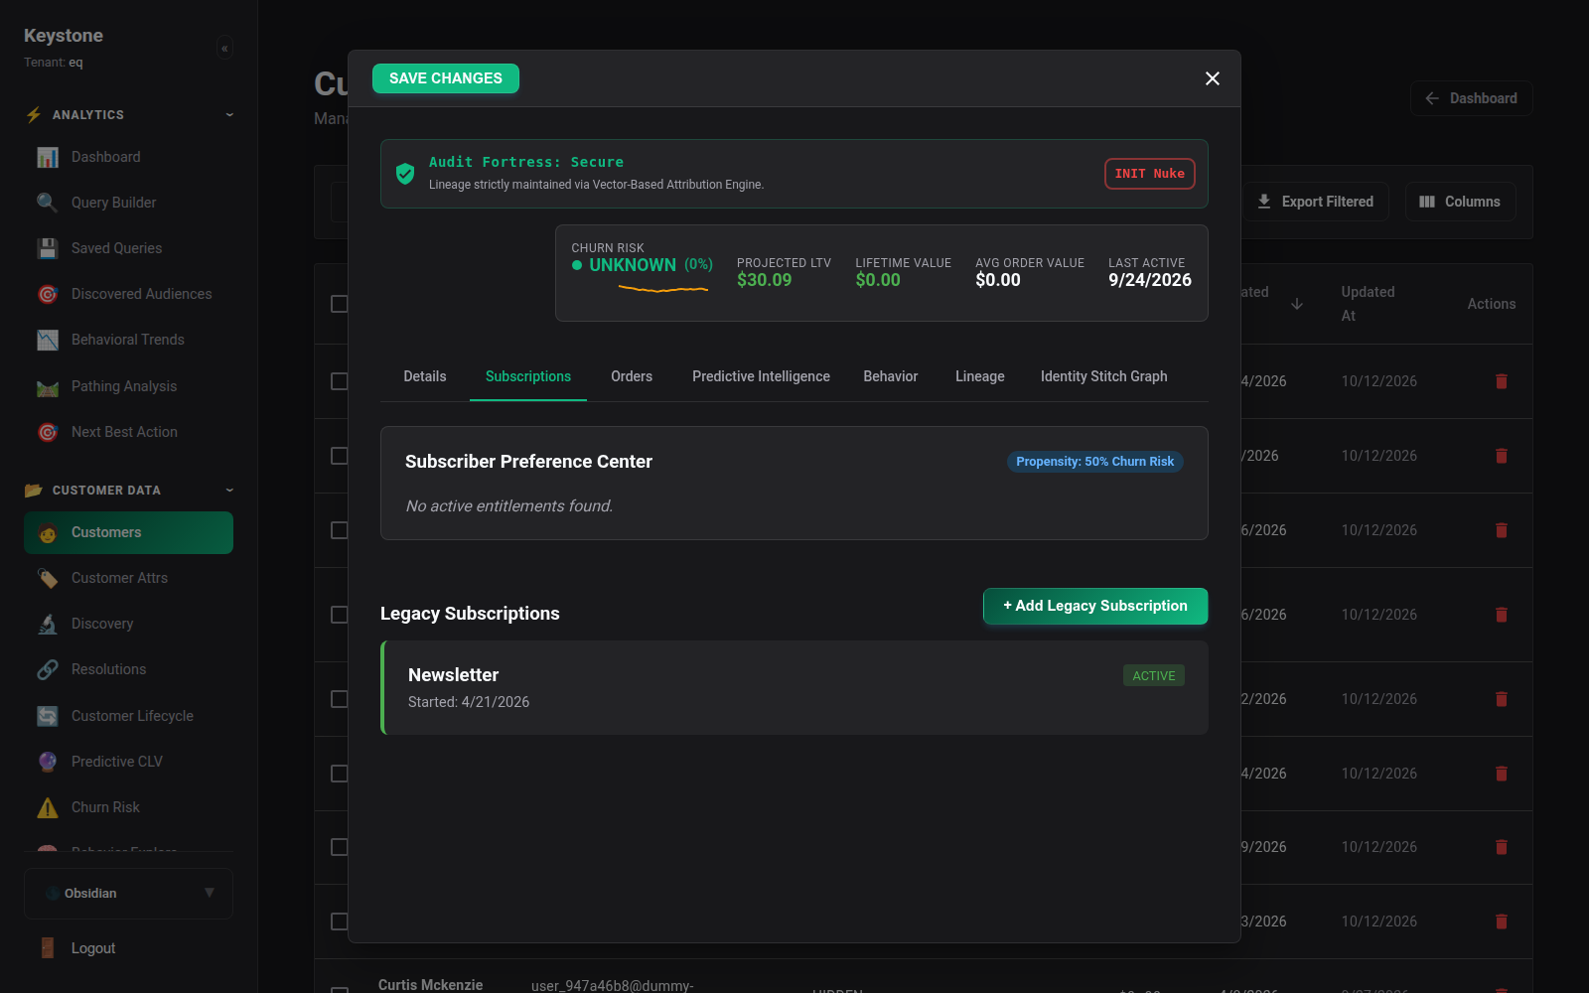
Task: Switch to the Orders tab
Action: coord(632,376)
